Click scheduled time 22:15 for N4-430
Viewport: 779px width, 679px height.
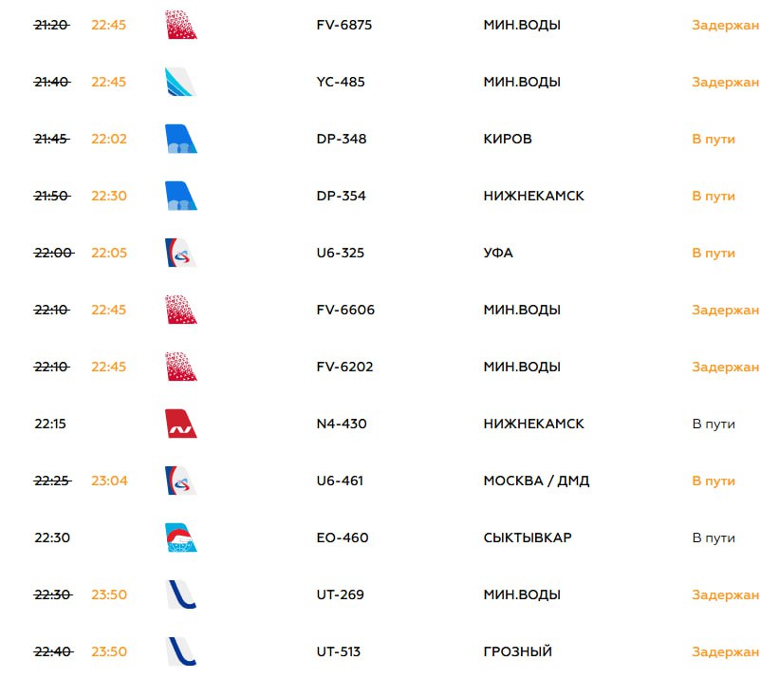tap(50, 424)
